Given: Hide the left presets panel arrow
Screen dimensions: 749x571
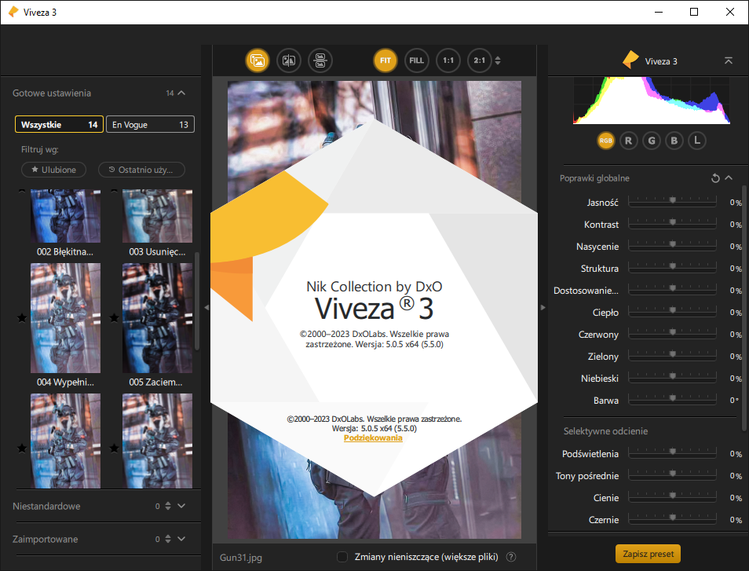Looking at the screenshot, I should pyautogui.click(x=206, y=308).
